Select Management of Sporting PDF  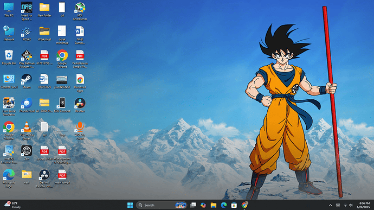coord(62,154)
